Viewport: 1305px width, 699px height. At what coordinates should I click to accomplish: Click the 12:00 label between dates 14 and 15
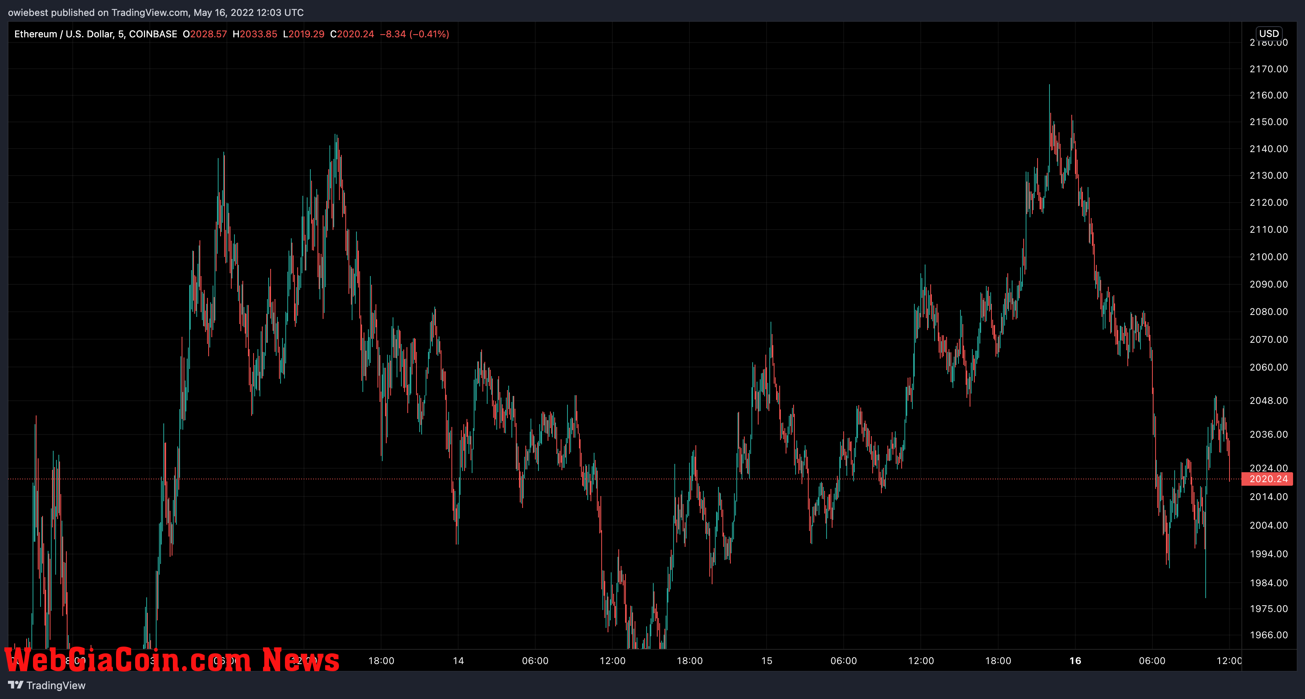point(612,661)
